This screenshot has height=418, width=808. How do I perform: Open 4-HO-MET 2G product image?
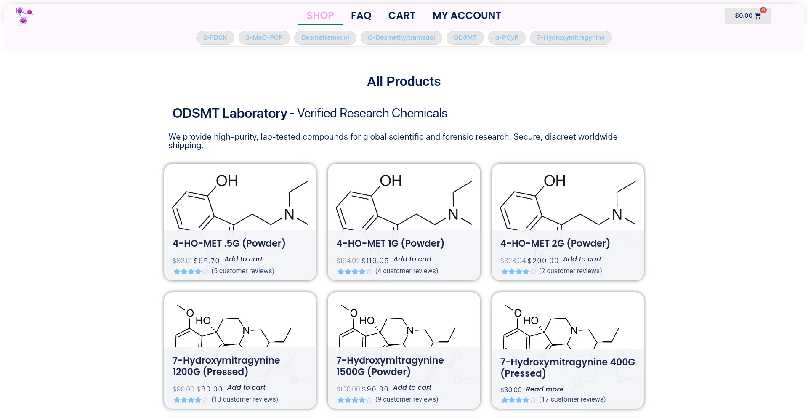coord(568,197)
